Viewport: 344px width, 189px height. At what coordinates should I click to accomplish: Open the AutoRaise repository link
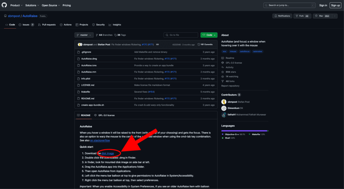click(30, 16)
